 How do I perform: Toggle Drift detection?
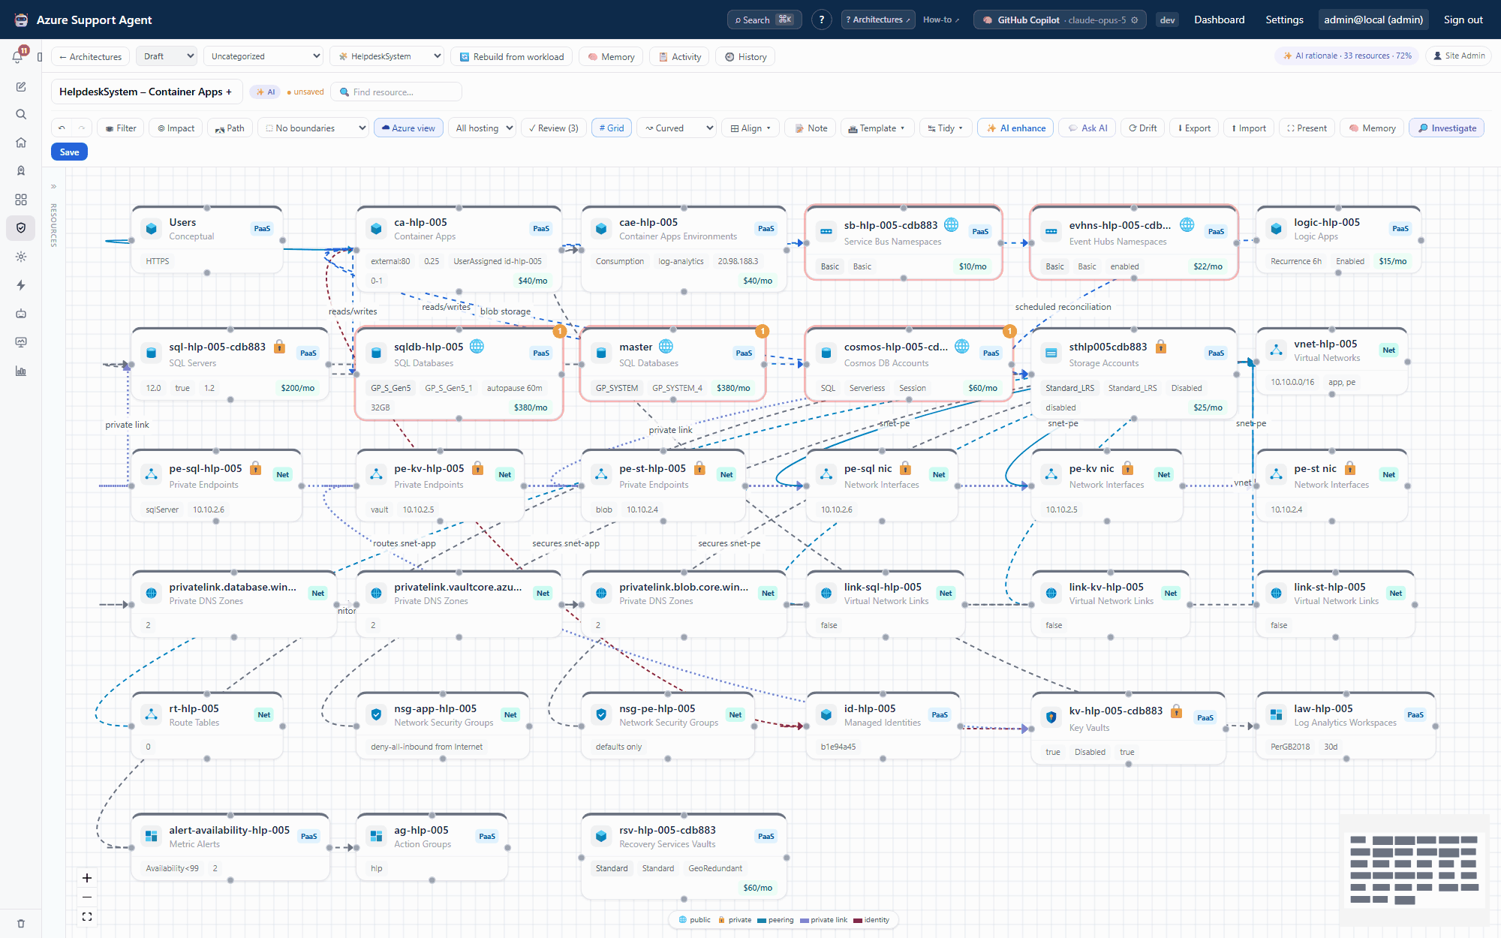(1143, 128)
